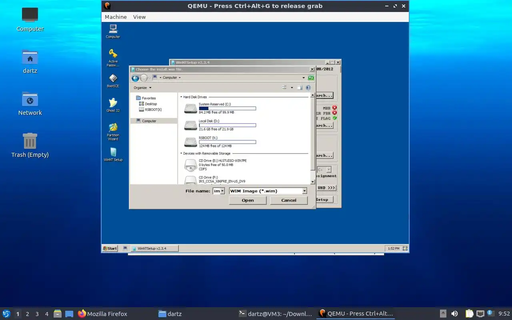Viewport: 512px width, 320px height.
Task: Select RSBOOT(X) in navigation pane
Action: pos(150,109)
